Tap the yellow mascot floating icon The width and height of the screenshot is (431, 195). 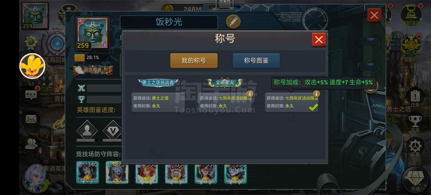[x=32, y=66]
